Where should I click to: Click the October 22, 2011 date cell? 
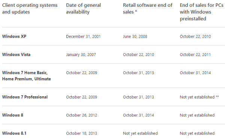click(195, 54)
